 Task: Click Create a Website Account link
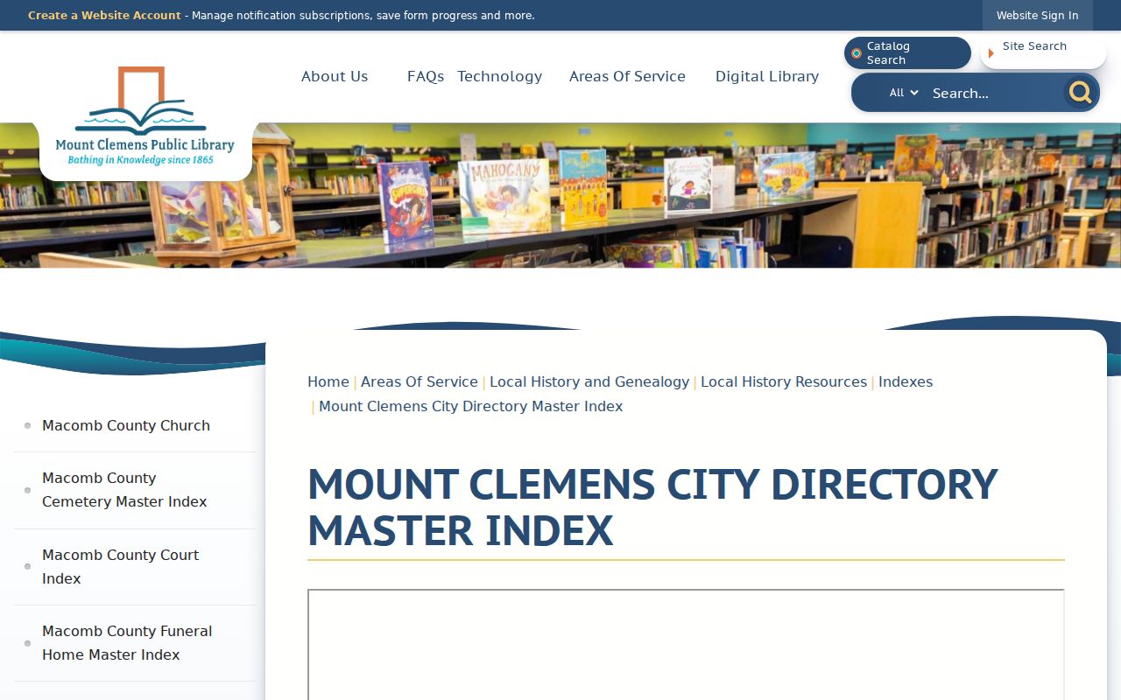[x=104, y=15]
